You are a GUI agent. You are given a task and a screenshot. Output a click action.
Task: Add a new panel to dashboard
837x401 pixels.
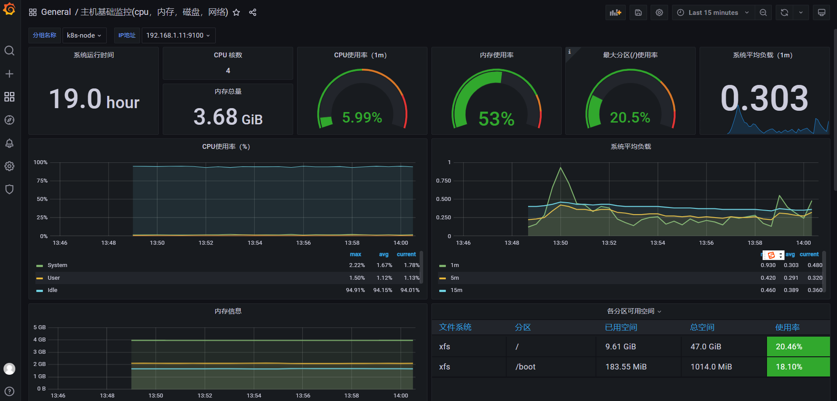(x=616, y=13)
